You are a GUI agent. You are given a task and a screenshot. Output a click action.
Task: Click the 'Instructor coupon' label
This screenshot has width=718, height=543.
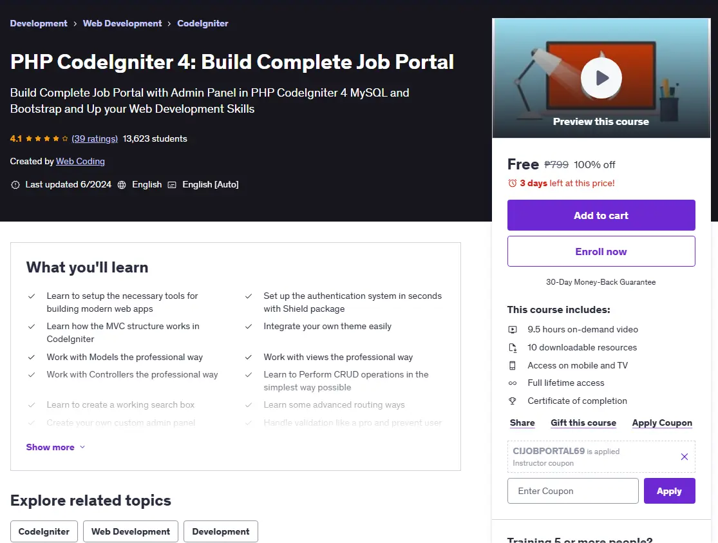point(543,463)
